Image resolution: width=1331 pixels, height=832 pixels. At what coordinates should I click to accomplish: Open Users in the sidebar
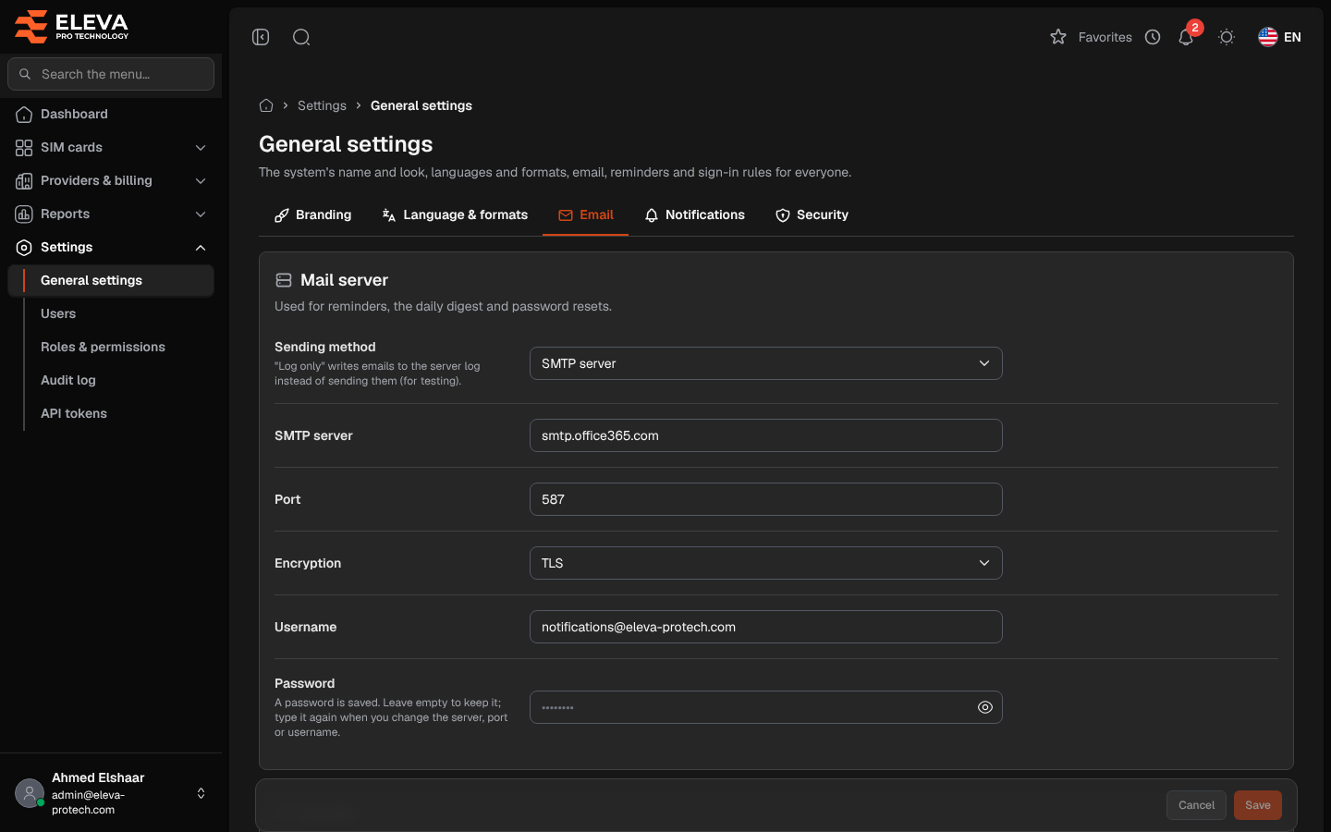[x=111, y=314]
